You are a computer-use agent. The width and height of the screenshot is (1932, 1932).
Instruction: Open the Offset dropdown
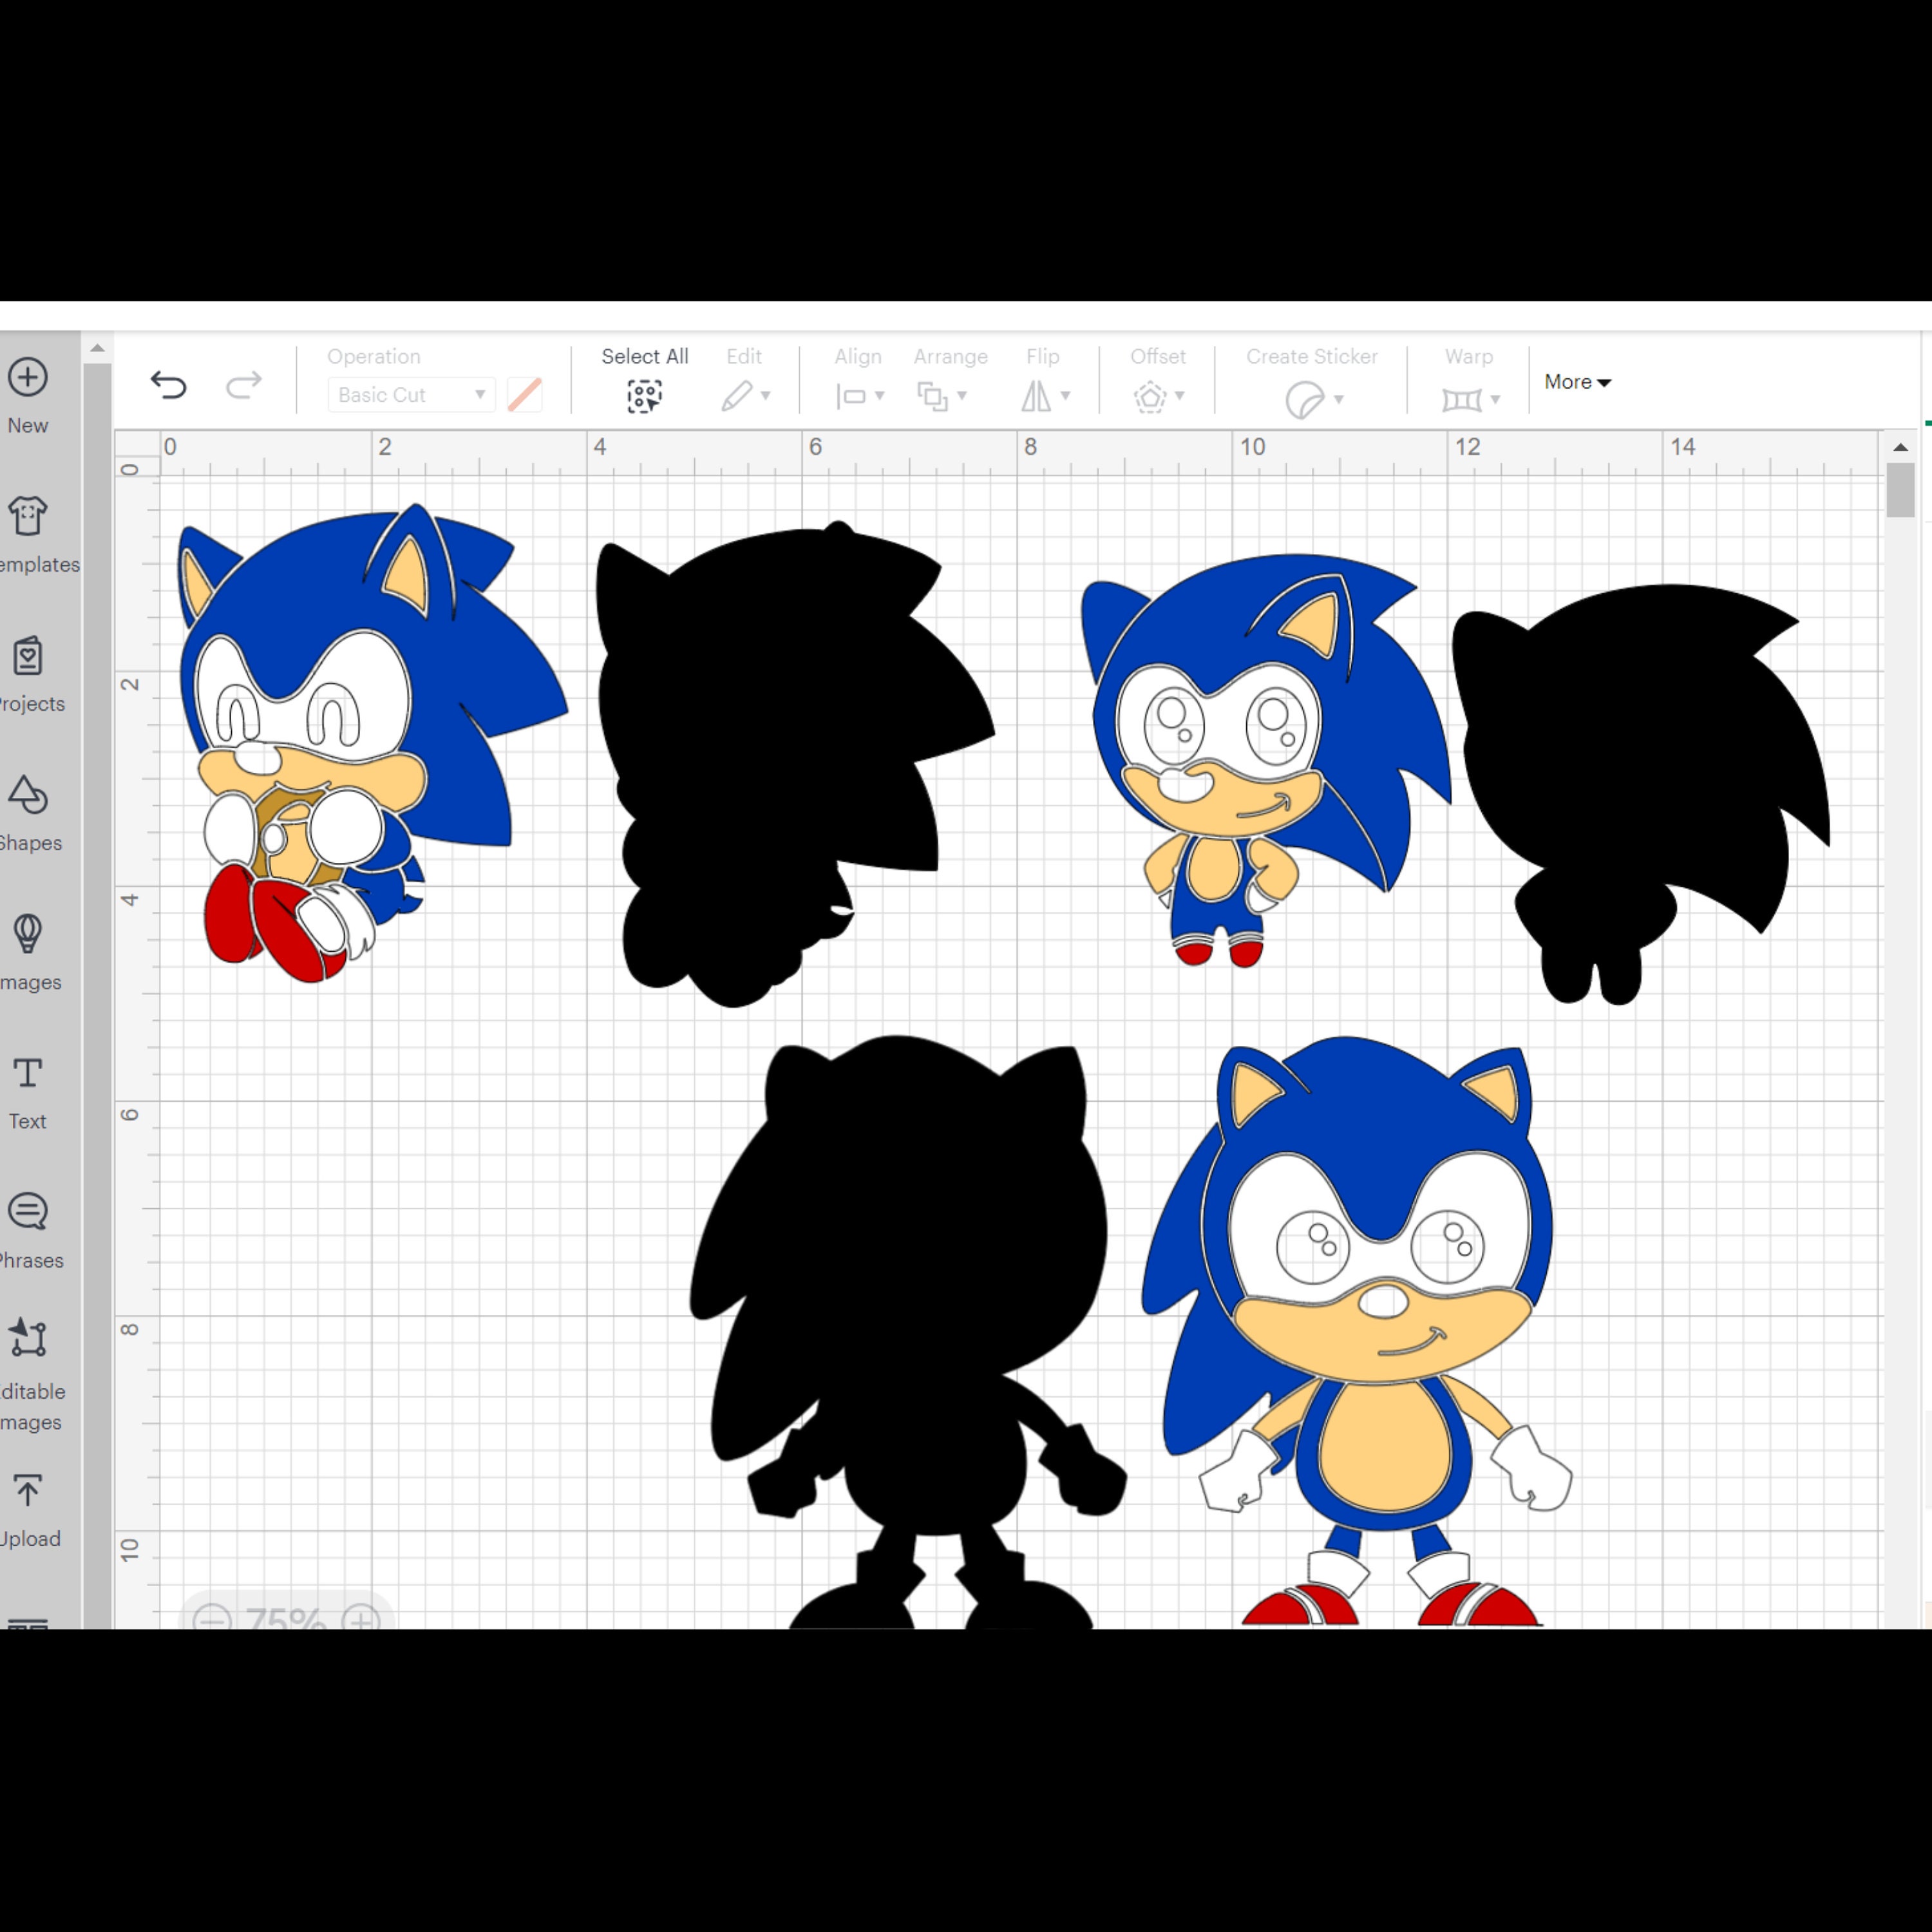(x=1157, y=396)
